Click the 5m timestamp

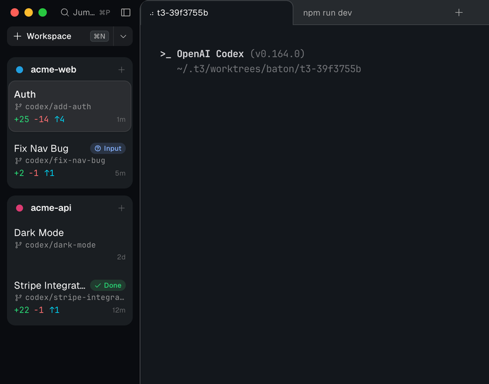click(120, 173)
